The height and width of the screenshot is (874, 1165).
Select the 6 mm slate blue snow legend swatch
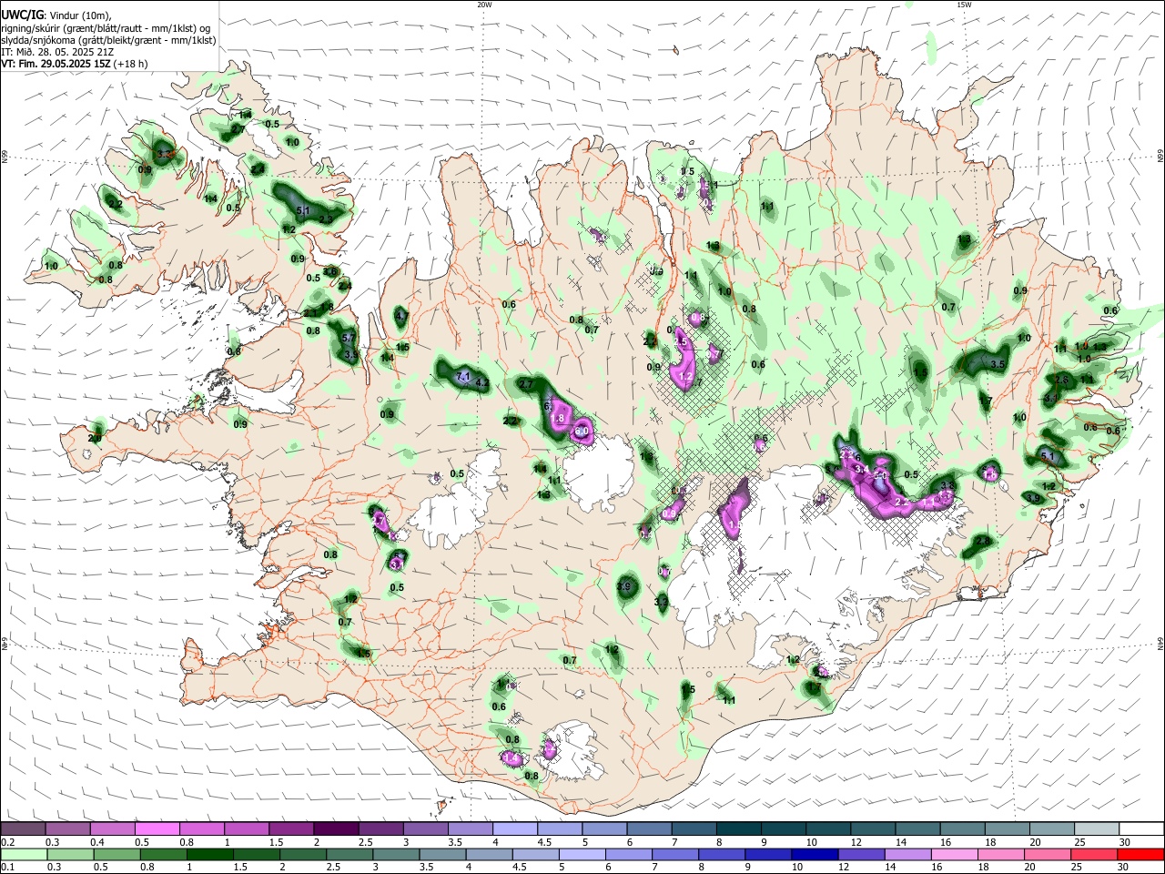(650, 829)
